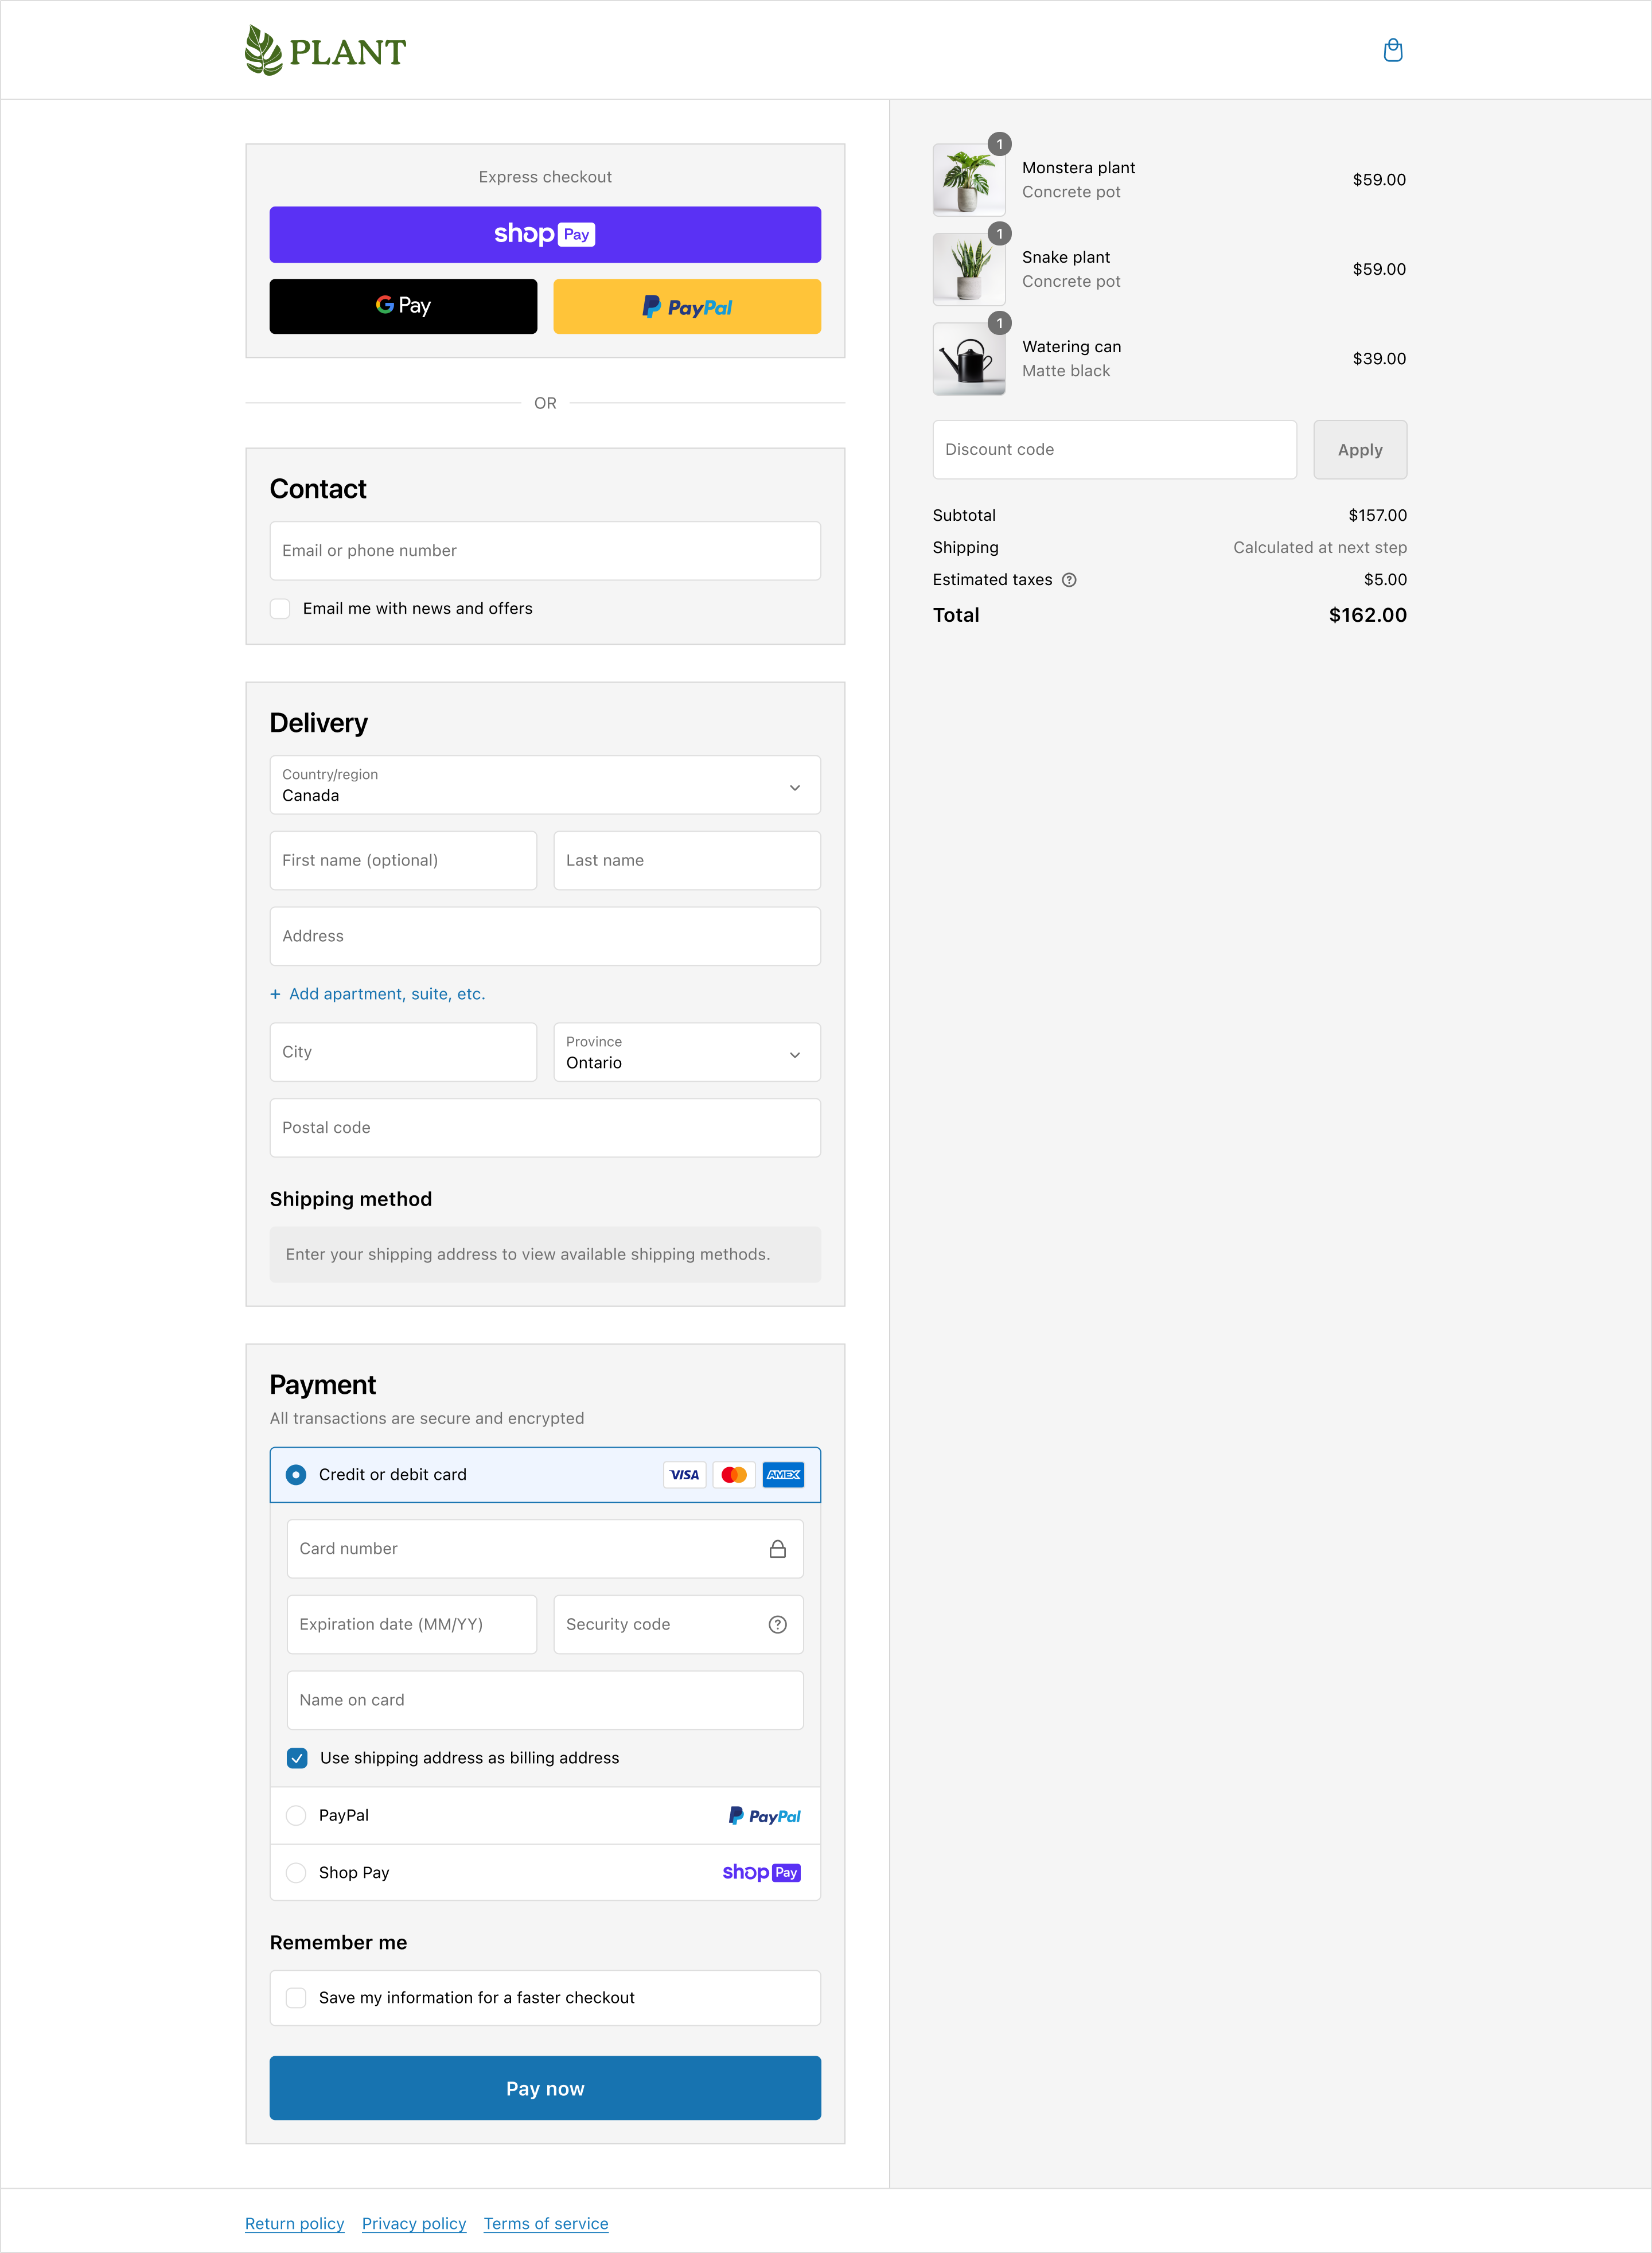Click the estimated taxes help icon
The width and height of the screenshot is (1652, 2253).
point(1069,580)
